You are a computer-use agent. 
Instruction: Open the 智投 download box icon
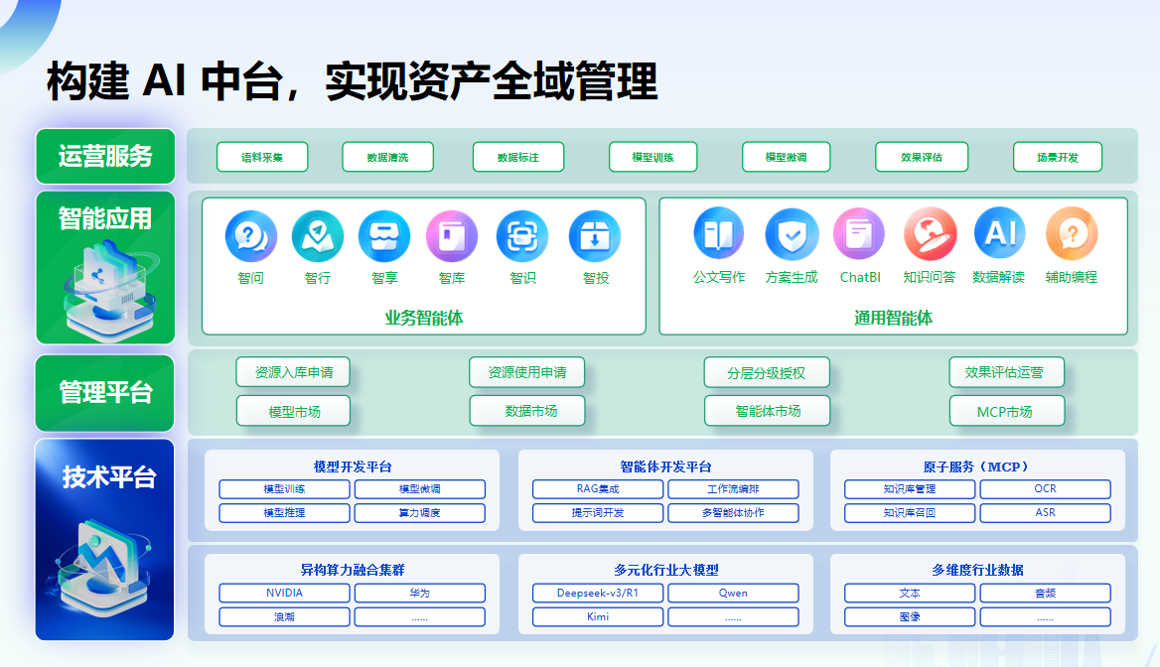(595, 236)
